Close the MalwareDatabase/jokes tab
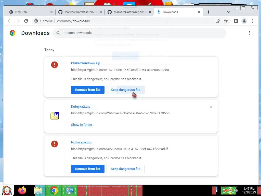Image resolution: width=261 pixels, height=196 pixels. pyautogui.click(x=150, y=12)
